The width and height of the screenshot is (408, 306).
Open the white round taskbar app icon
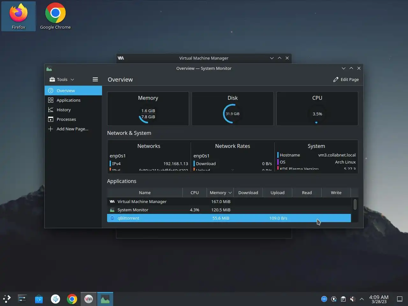55,299
